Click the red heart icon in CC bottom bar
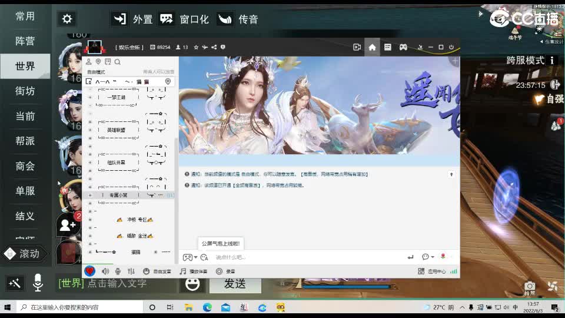This screenshot has height=318, width=565. [x=89, y=271]
